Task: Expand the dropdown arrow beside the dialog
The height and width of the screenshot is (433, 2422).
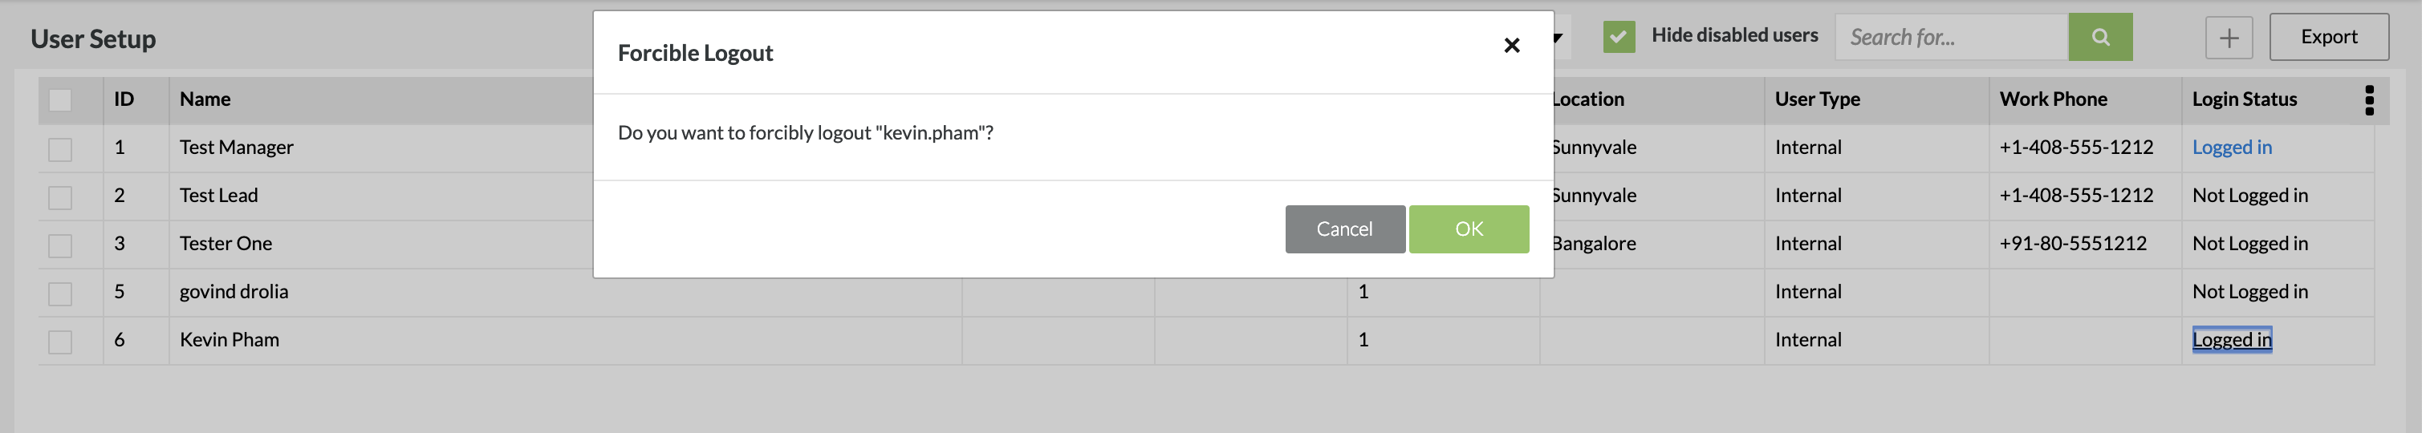Action: pos(1558,38)
